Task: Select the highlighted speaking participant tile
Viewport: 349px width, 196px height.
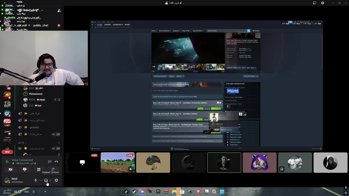Action: click(224, 163)
